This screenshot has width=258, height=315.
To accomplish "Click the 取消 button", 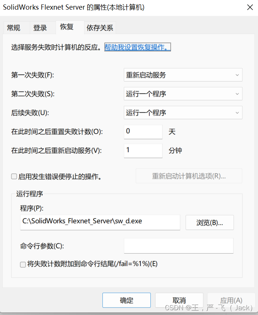I will pyautogui.click(x=179, y=300).
